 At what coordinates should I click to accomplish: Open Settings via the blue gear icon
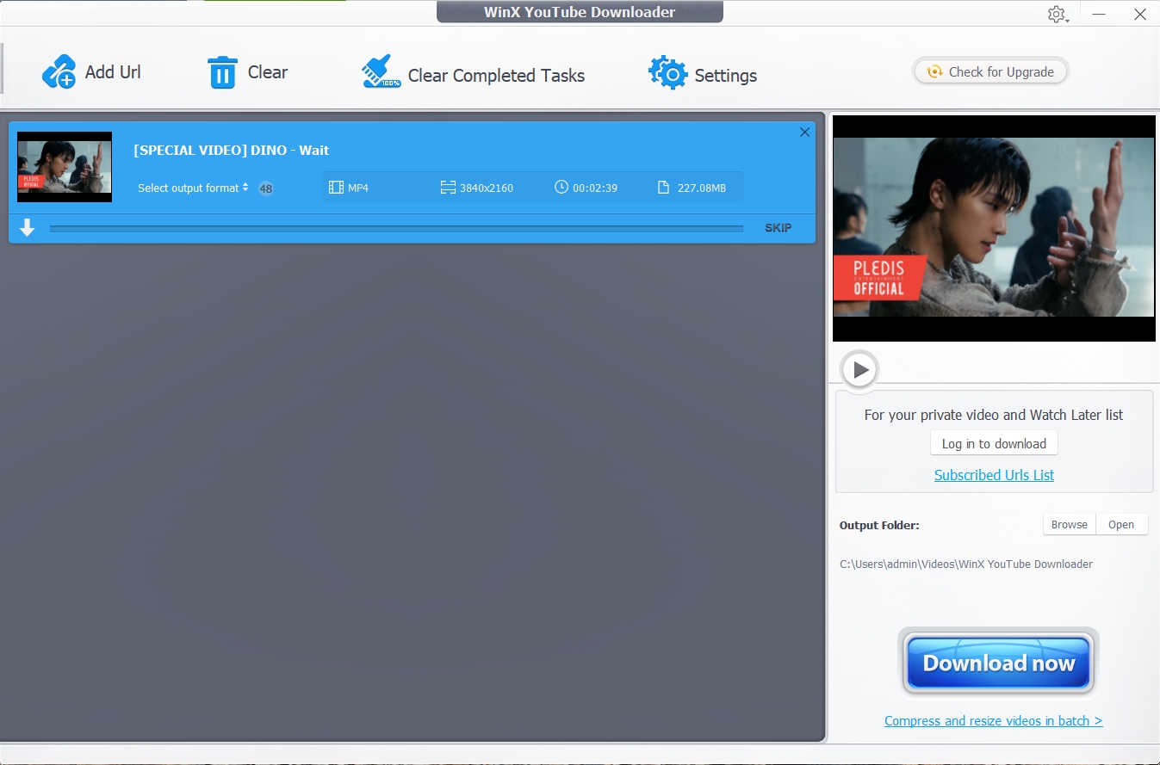[x=667, y=73]
